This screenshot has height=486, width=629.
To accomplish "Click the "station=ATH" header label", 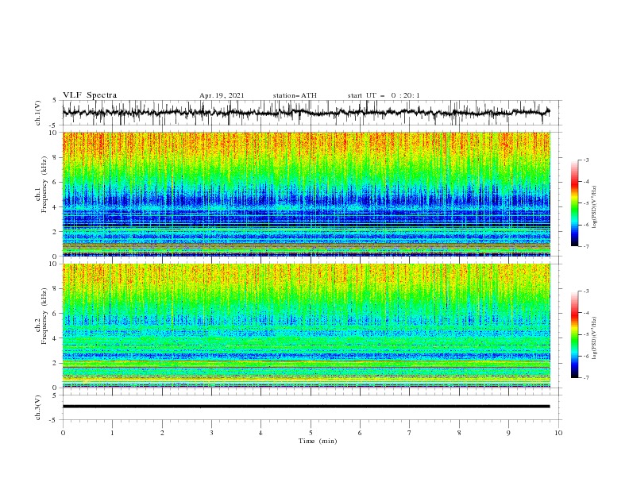I will pos(295,95).
